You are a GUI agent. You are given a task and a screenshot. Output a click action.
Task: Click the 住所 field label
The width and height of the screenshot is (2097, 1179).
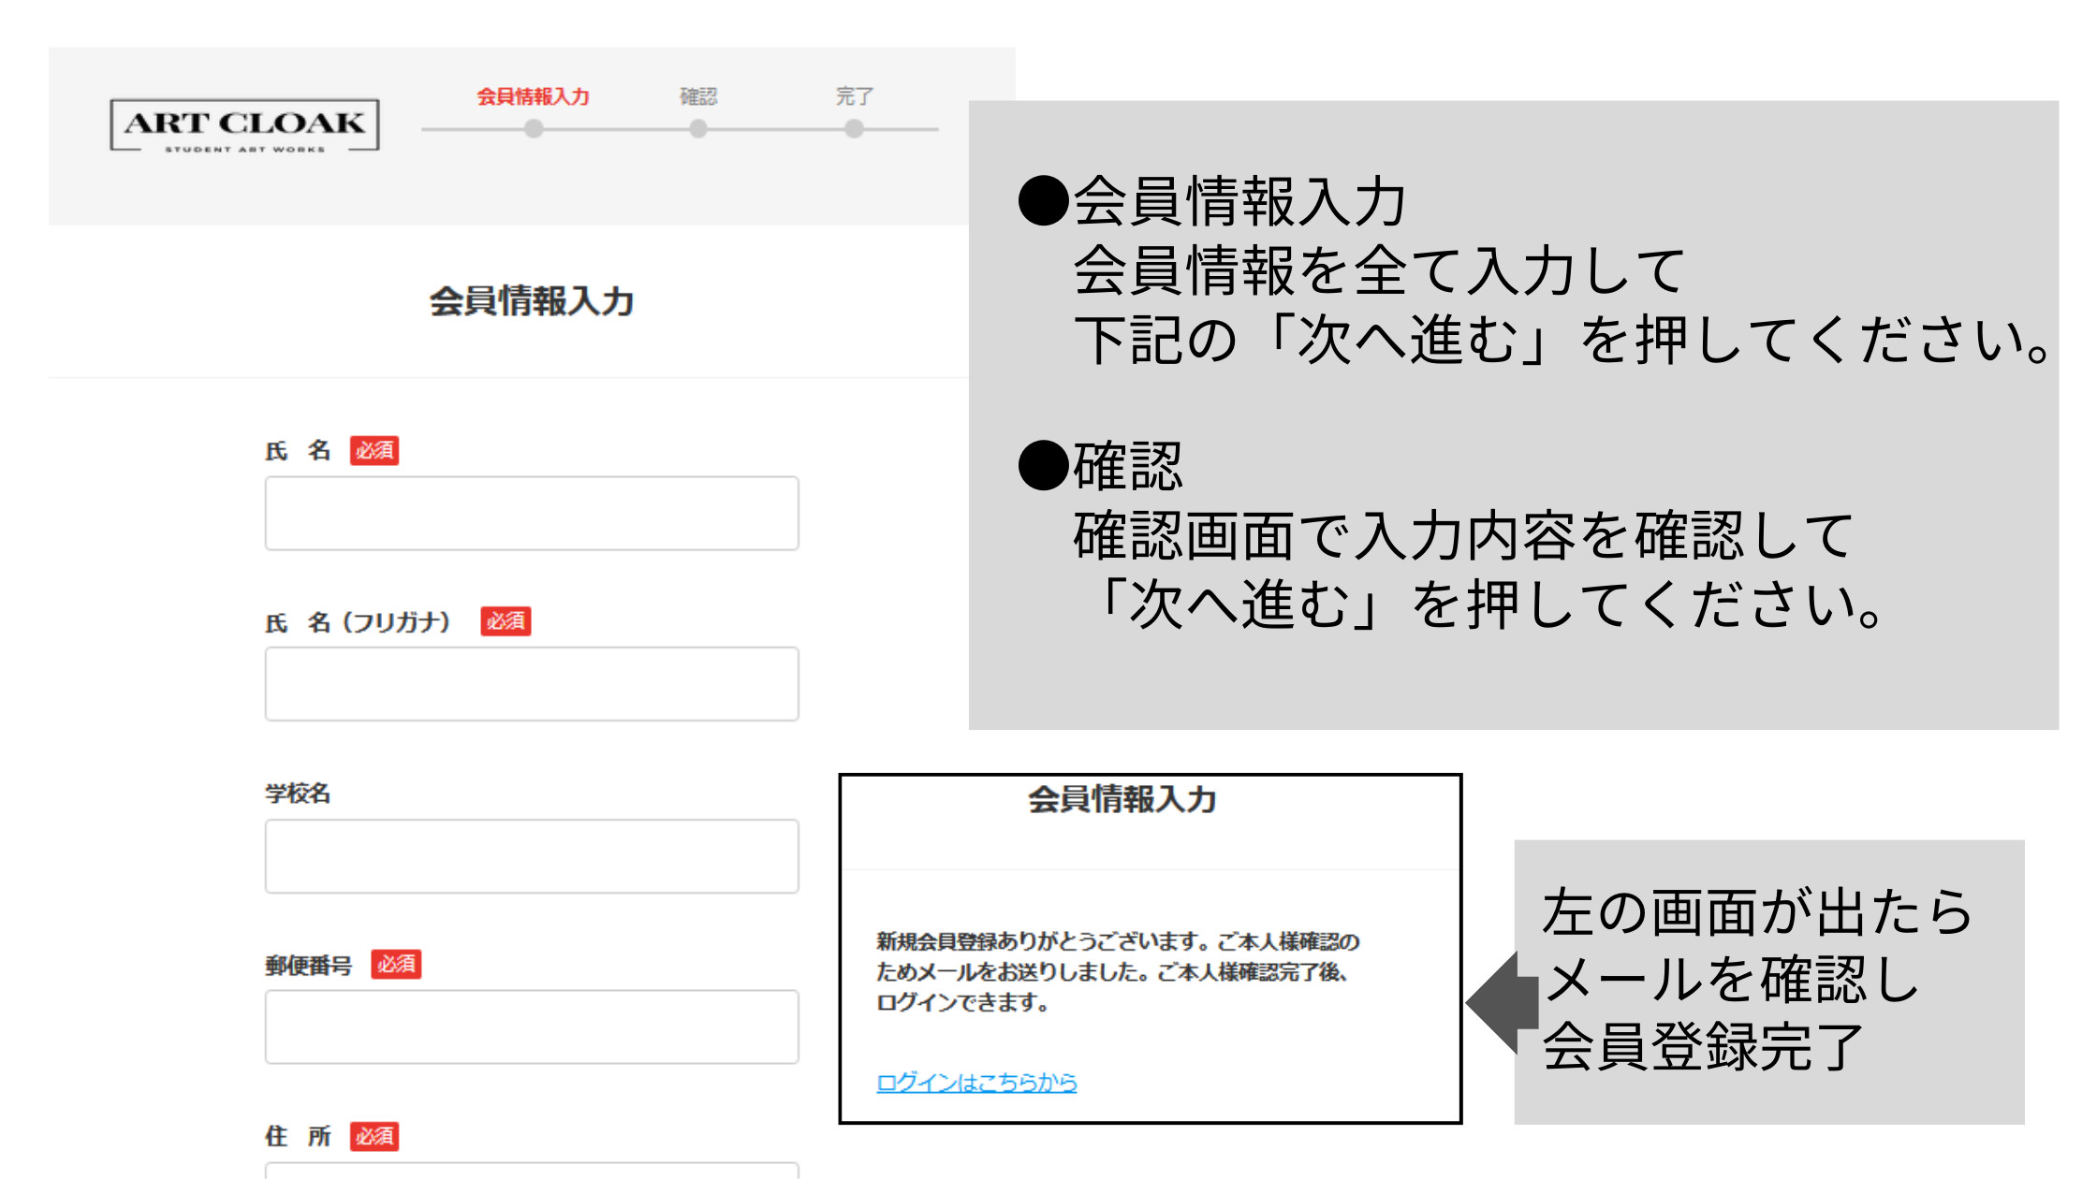(298, 1136)
